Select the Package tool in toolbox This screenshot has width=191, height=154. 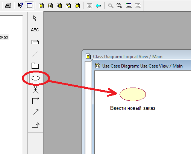click(x=35, y=66)
